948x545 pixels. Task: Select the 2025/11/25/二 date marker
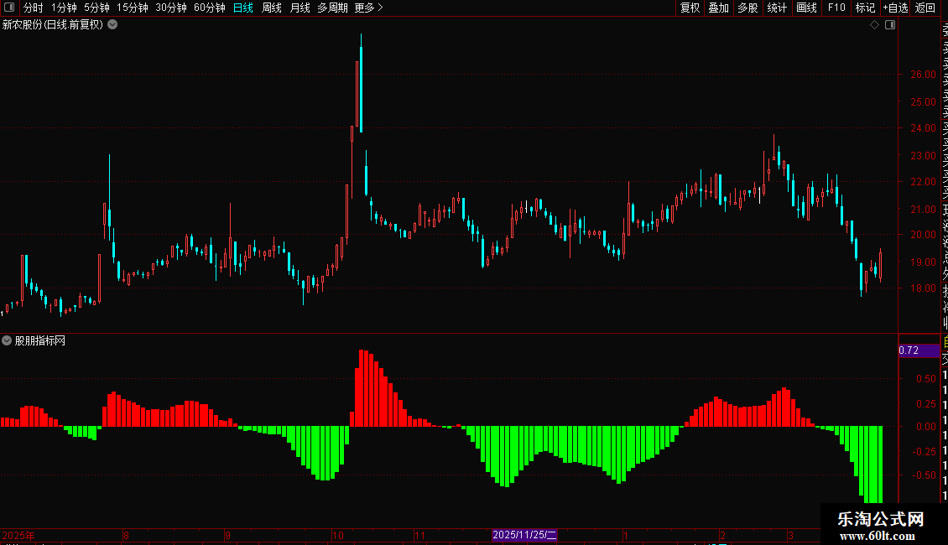(524, 535)
